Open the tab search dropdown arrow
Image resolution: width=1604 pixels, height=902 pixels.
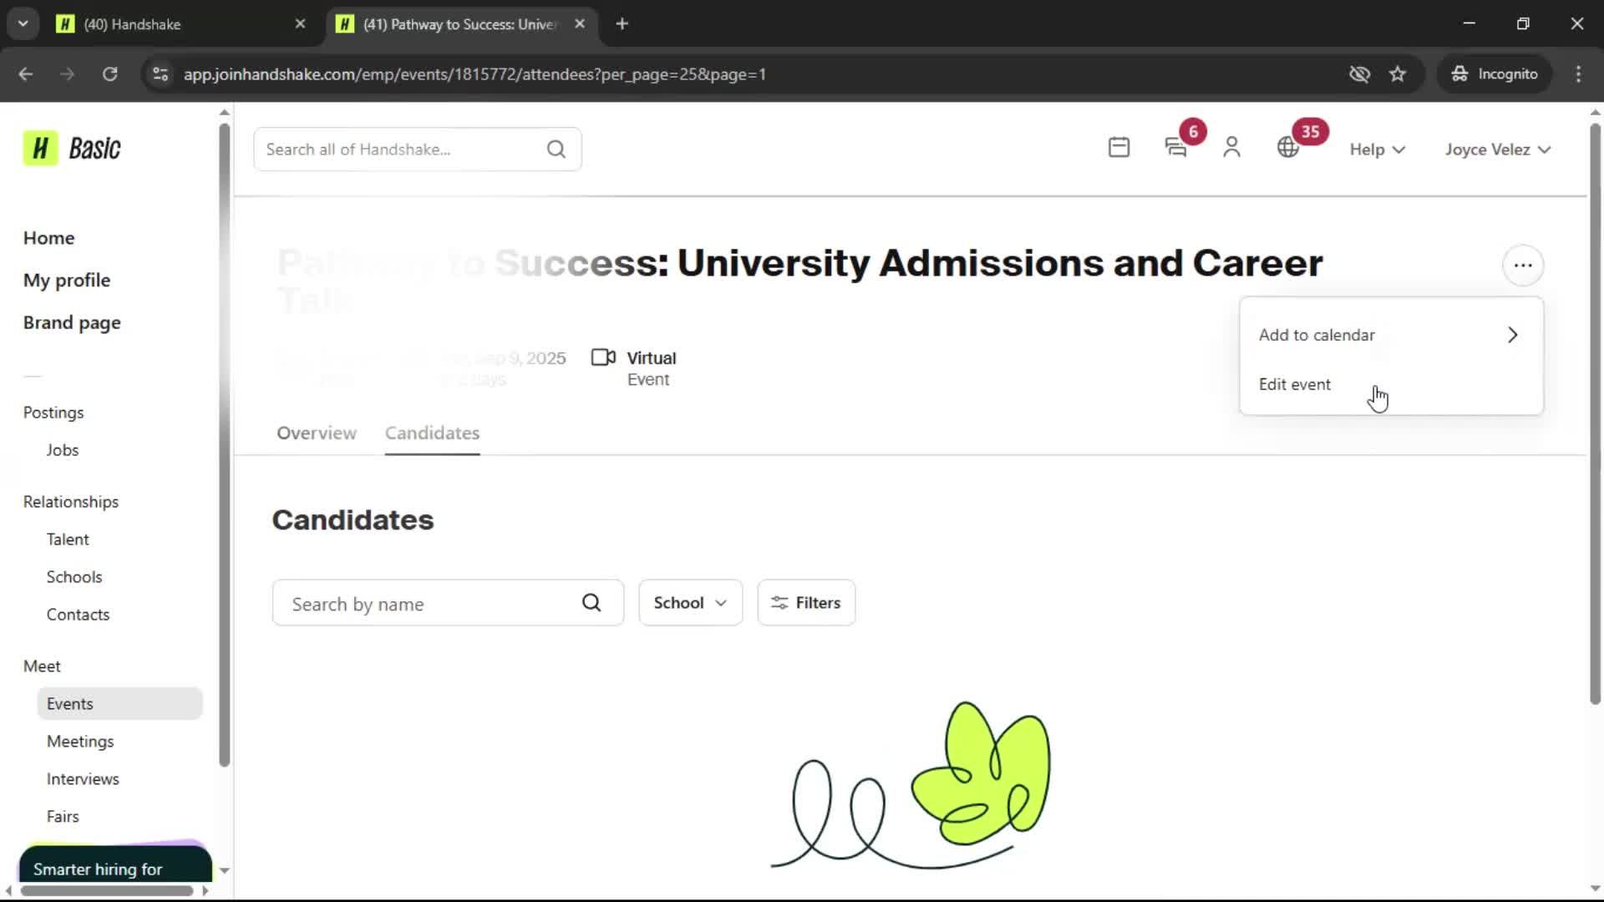23,24
